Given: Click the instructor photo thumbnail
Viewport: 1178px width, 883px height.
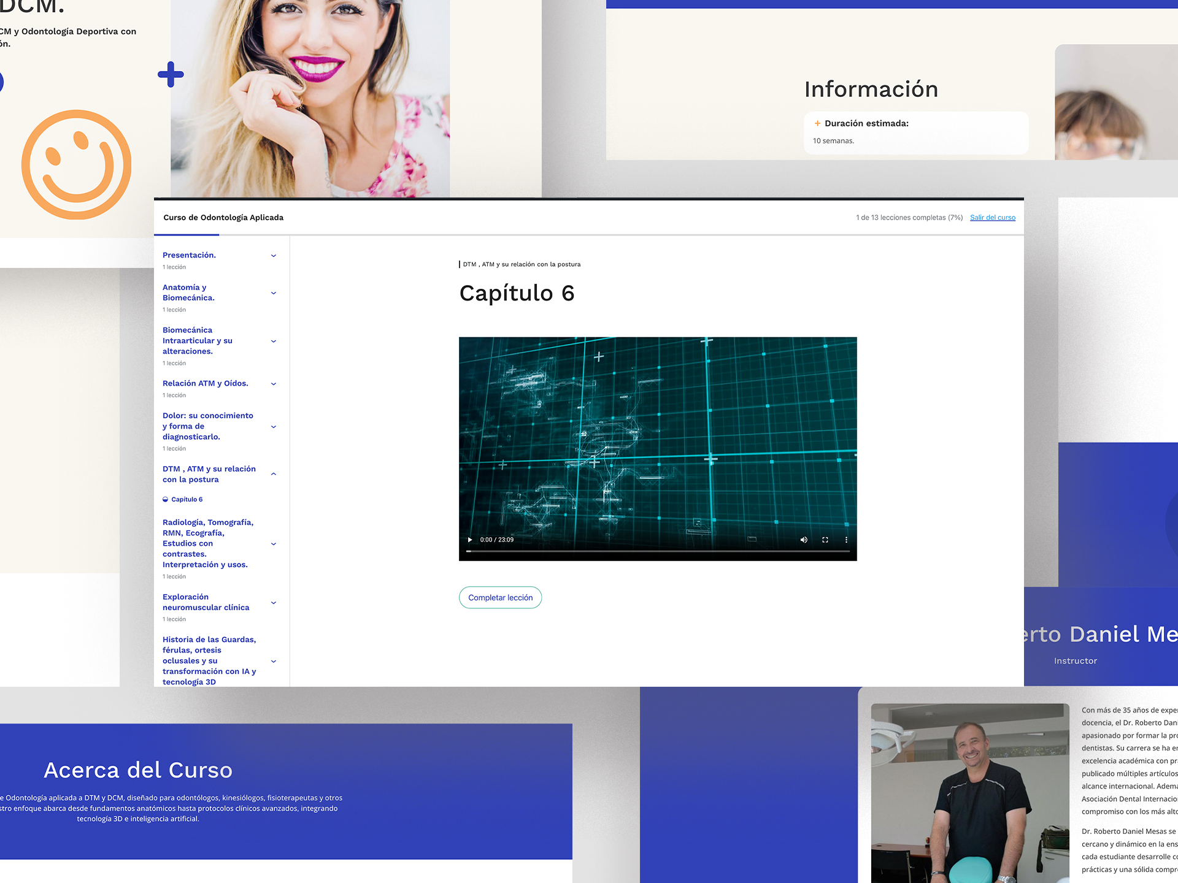Looking at the screenshot, I should [969, 794].
